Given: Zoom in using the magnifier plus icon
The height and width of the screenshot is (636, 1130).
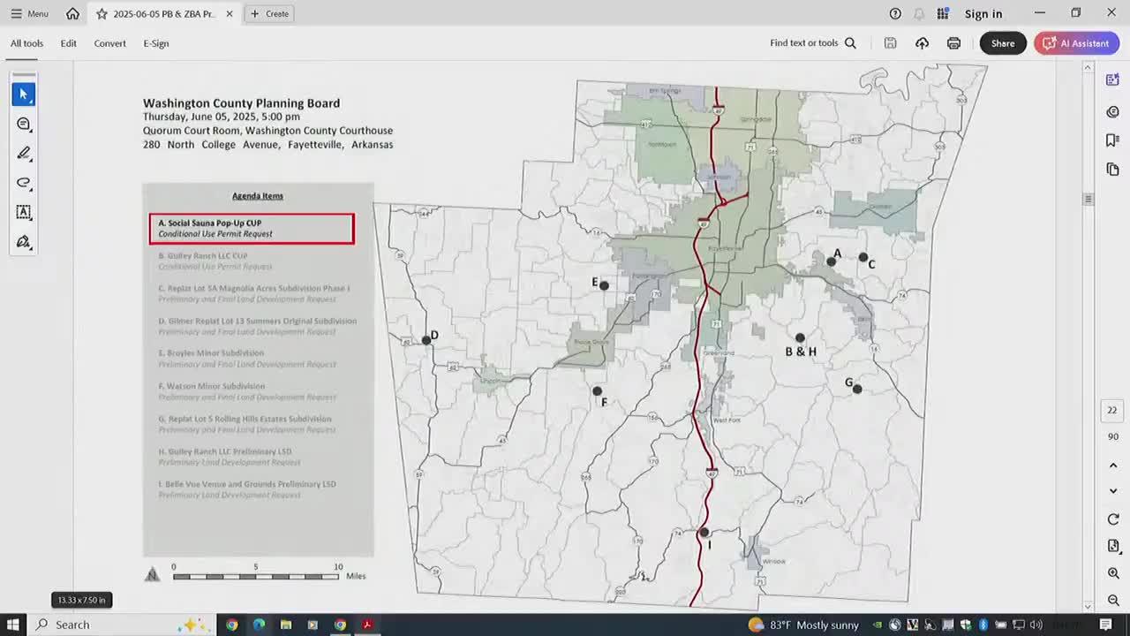Looking at the screenshot, I should tap(1113, 573).
